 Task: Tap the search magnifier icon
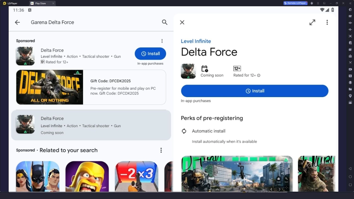[165, 22]
